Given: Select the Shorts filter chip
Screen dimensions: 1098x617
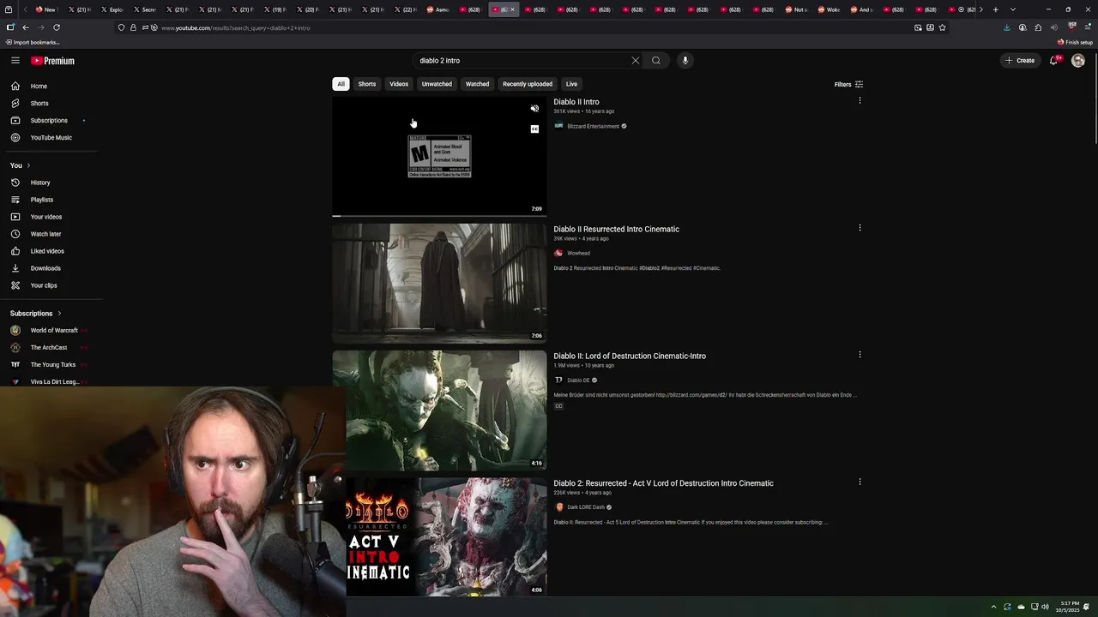Looking at the screenshot, I should point(367,84).
